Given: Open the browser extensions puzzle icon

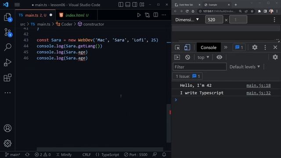Looking at the screenshot, I should (x=259, y=11).
